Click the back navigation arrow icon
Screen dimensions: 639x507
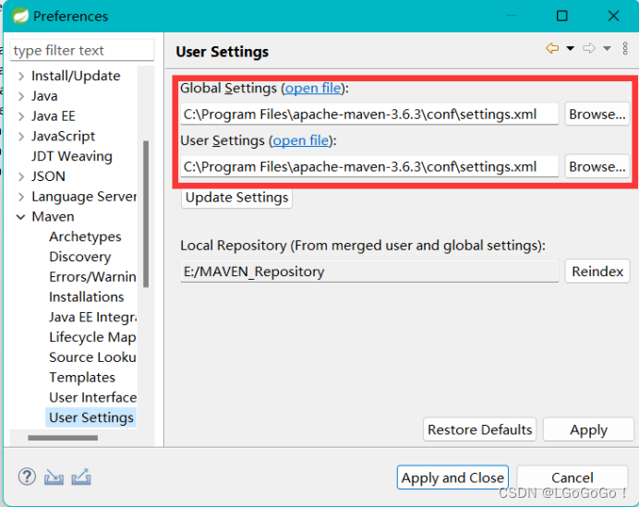click(x=552, y=49)
